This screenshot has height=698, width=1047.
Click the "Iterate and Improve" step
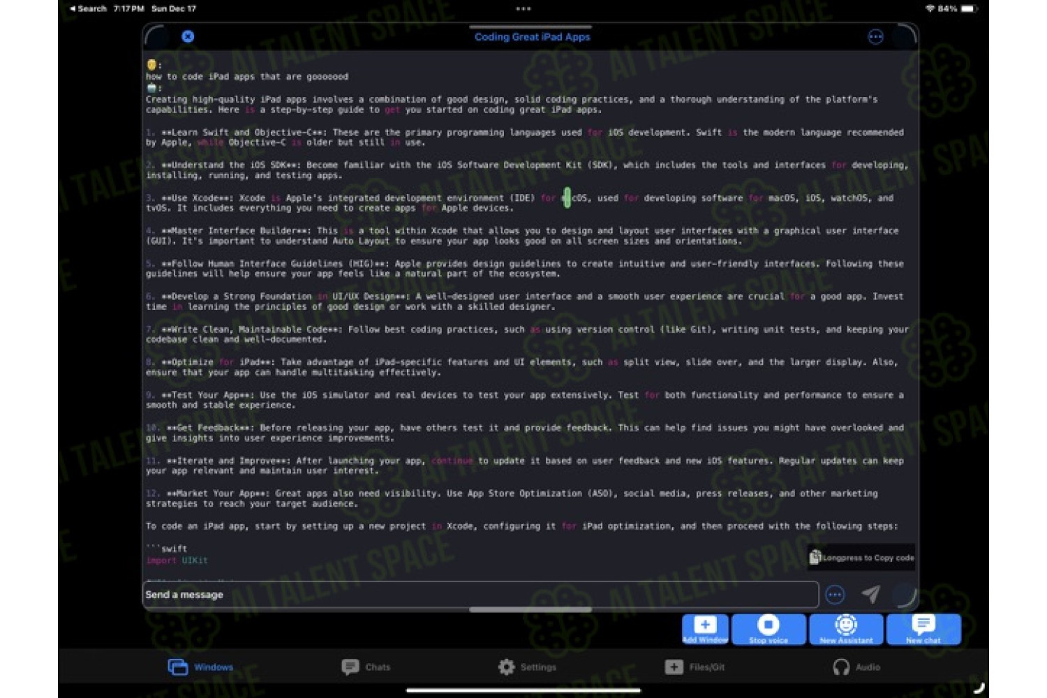(525, 466)
